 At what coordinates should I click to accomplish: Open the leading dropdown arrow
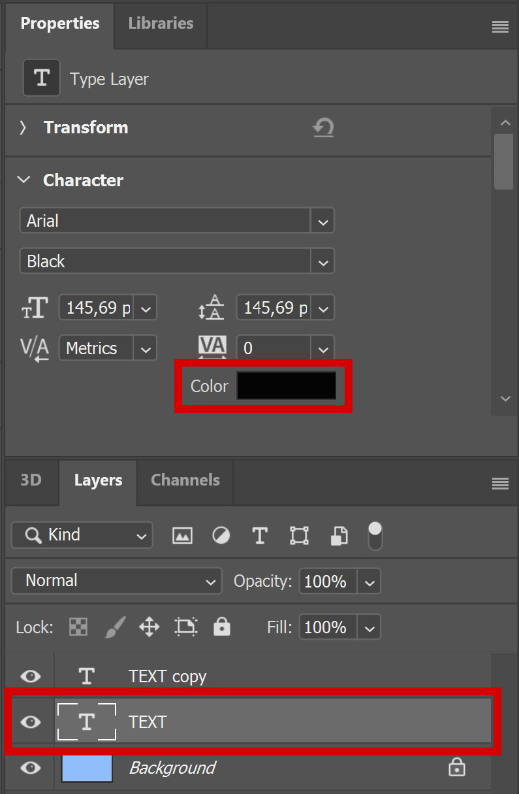pos(322,308)
